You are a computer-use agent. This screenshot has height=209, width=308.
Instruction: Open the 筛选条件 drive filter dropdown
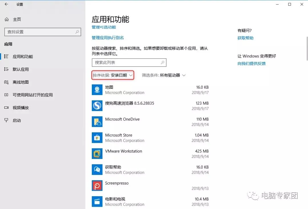164,75
